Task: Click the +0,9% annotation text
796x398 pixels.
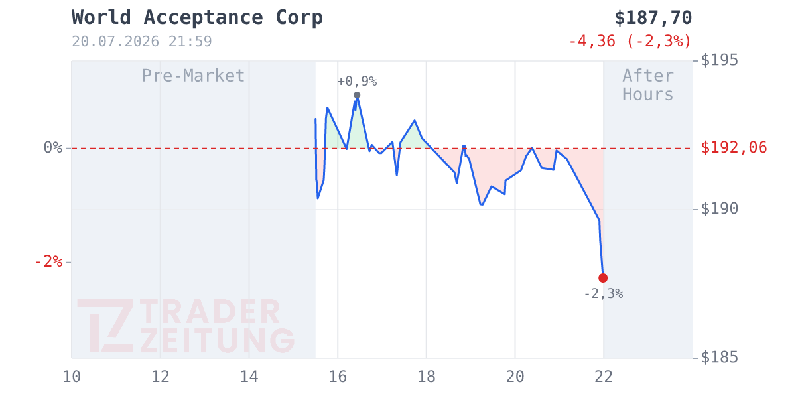Action: point(357,82)
